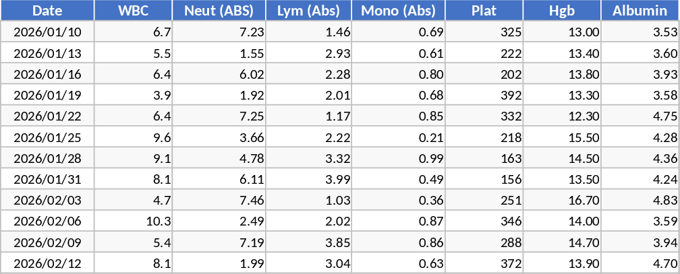Image resolution: width=680 pixels, height=274 pixels.
Task: Click the Mono (Abs) column header
Action: coord(399,10)
